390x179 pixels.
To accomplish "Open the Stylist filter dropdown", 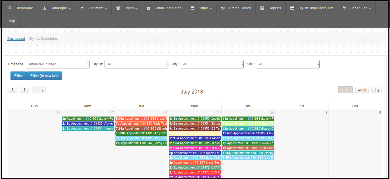I will tap(136, 64).
